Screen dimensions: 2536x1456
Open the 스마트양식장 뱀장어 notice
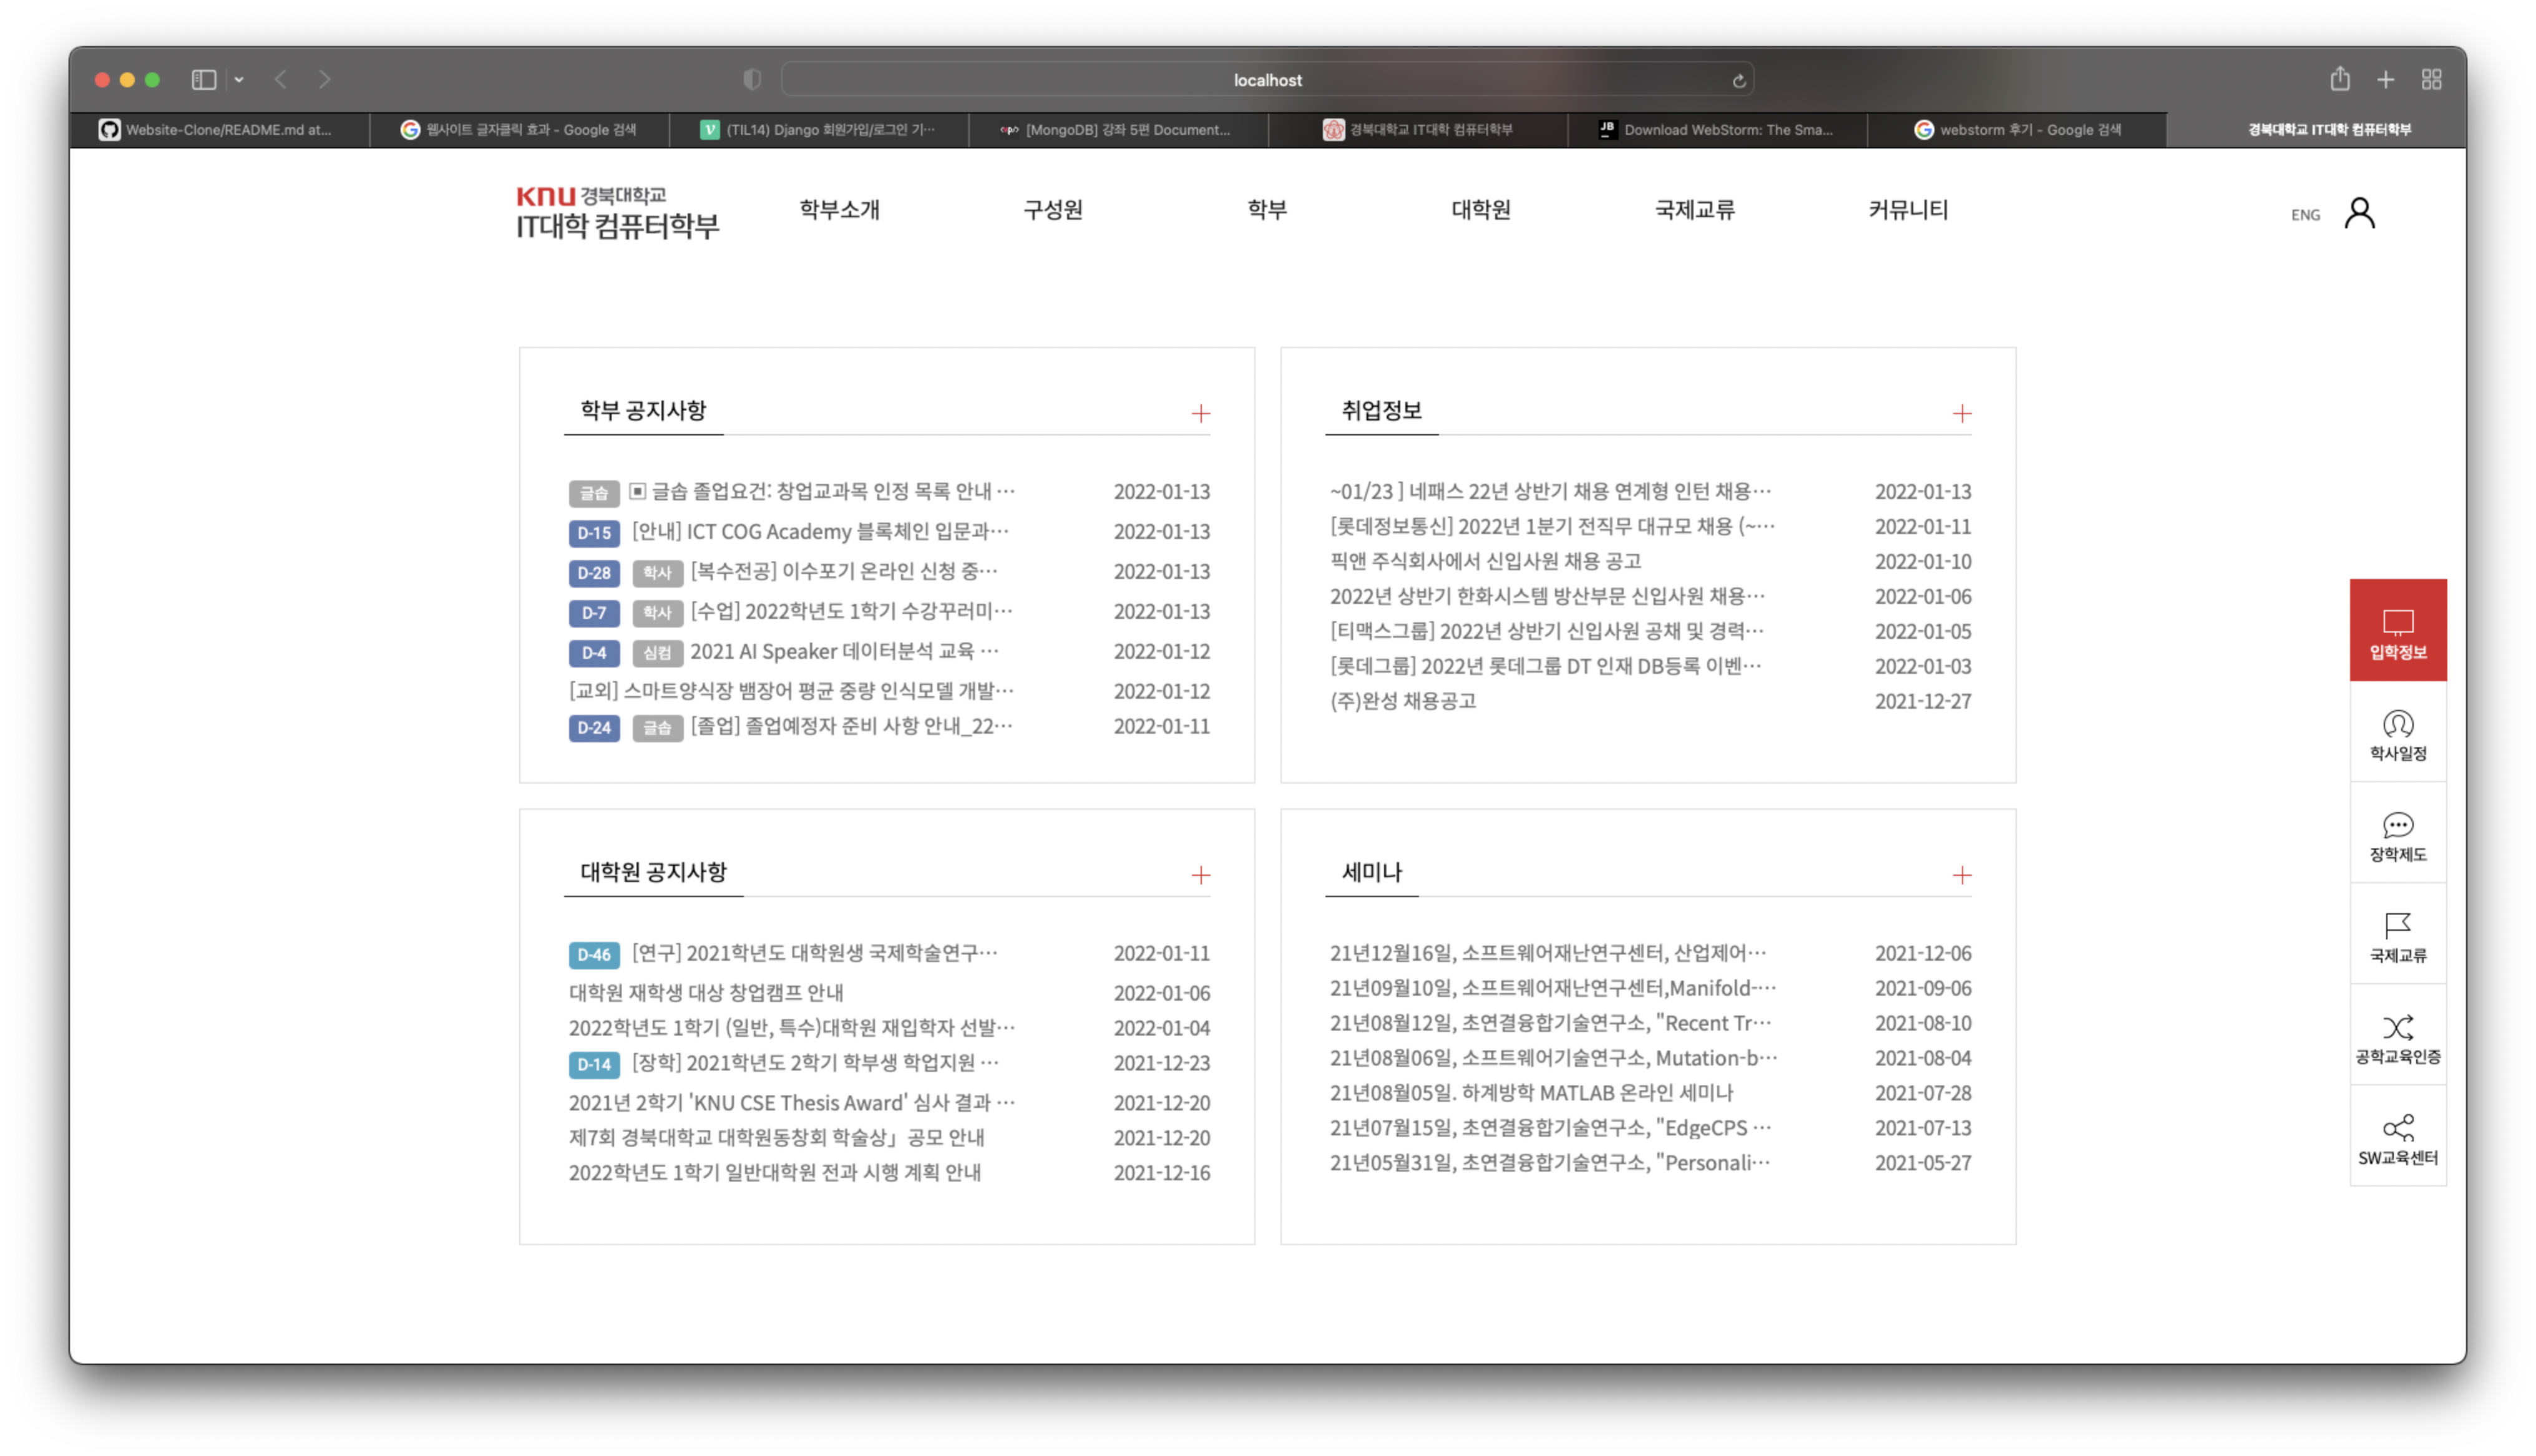coord(791,691)
